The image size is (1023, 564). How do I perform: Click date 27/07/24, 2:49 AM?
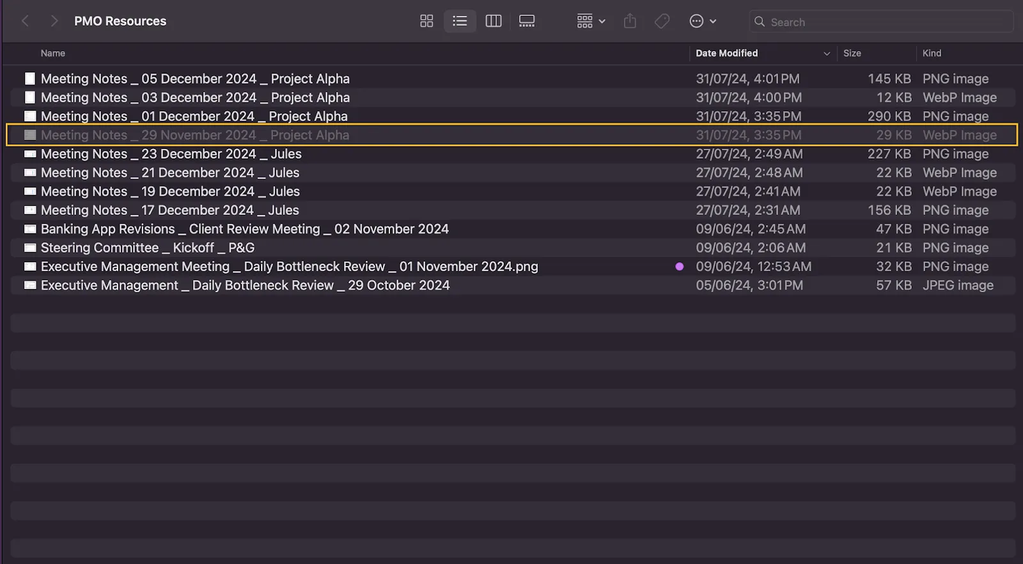click(x=749, y=153)
